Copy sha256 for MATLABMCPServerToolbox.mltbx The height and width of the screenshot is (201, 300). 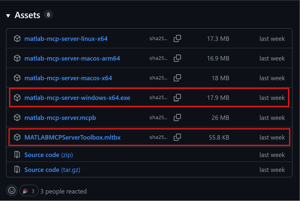pos(177,137)
